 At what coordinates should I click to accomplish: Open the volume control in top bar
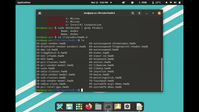pyautogui.click(x=175, y=2)
